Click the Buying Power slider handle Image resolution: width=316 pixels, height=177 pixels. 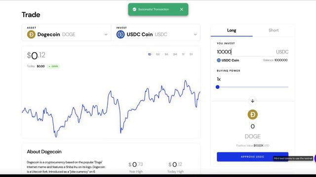tap(217, 87)
